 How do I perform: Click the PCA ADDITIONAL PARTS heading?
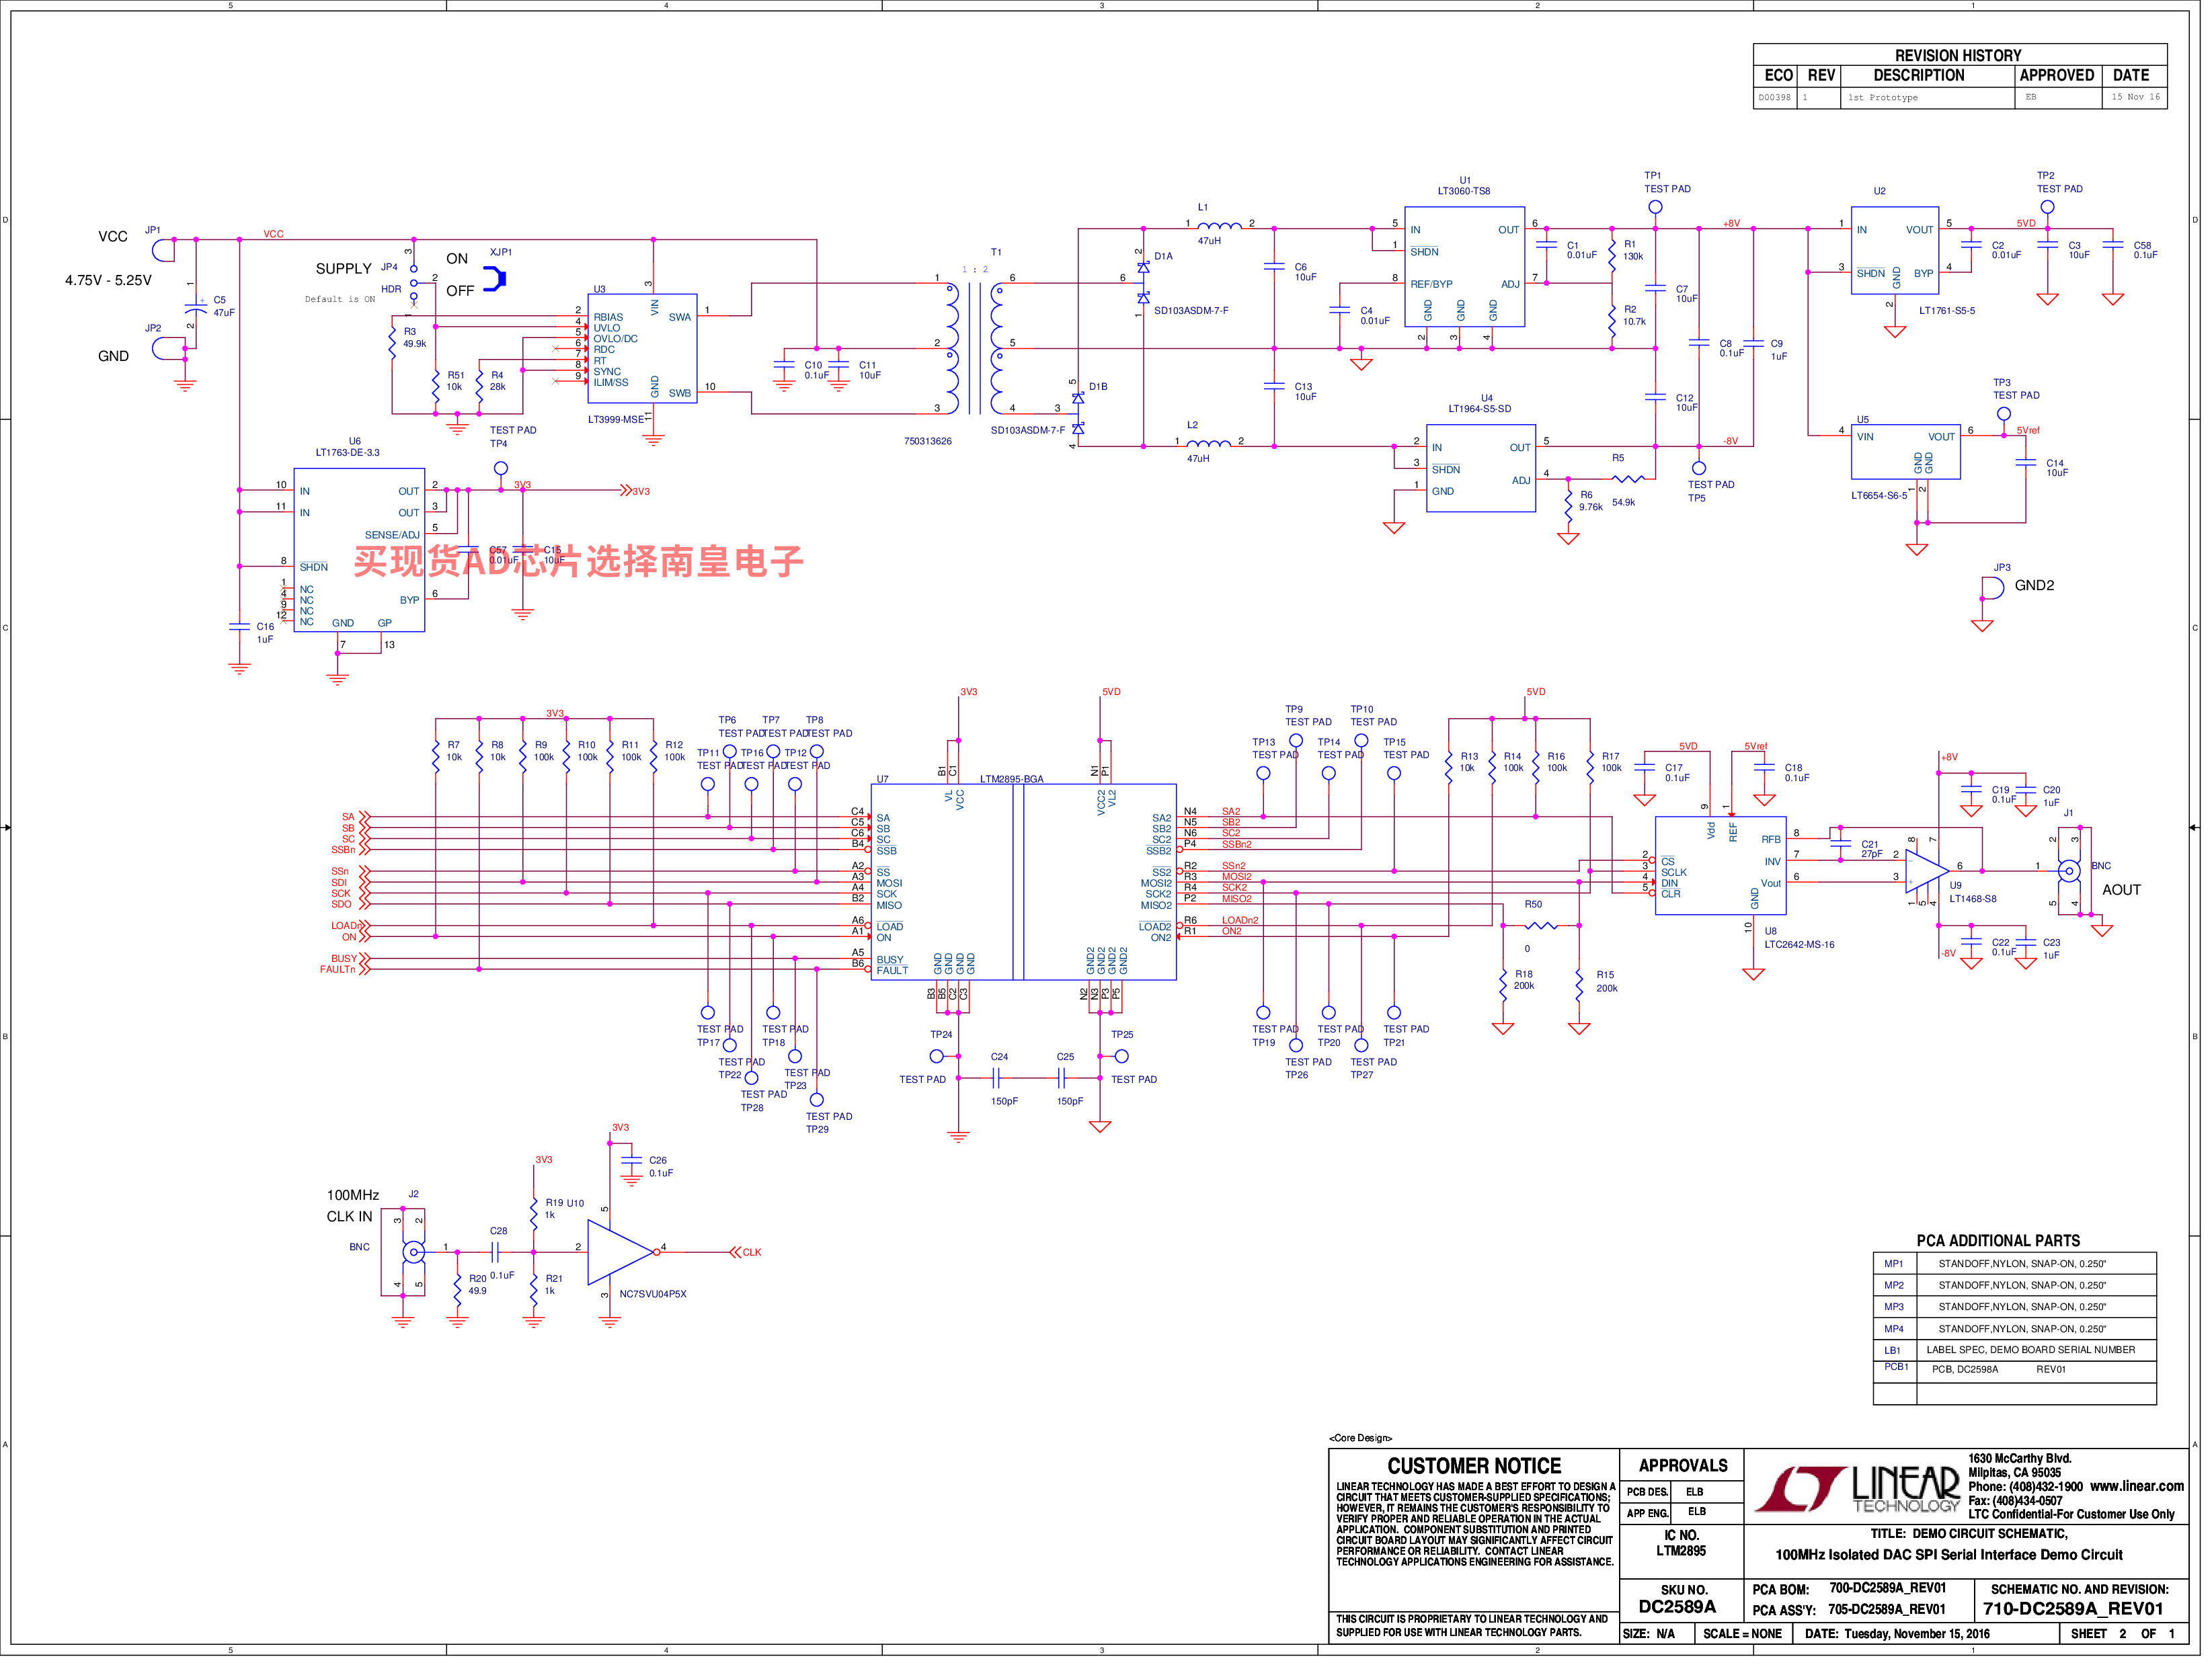2008,1247
